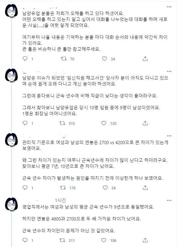Open more options on the second tweet
180x247 pixels.
169,72
